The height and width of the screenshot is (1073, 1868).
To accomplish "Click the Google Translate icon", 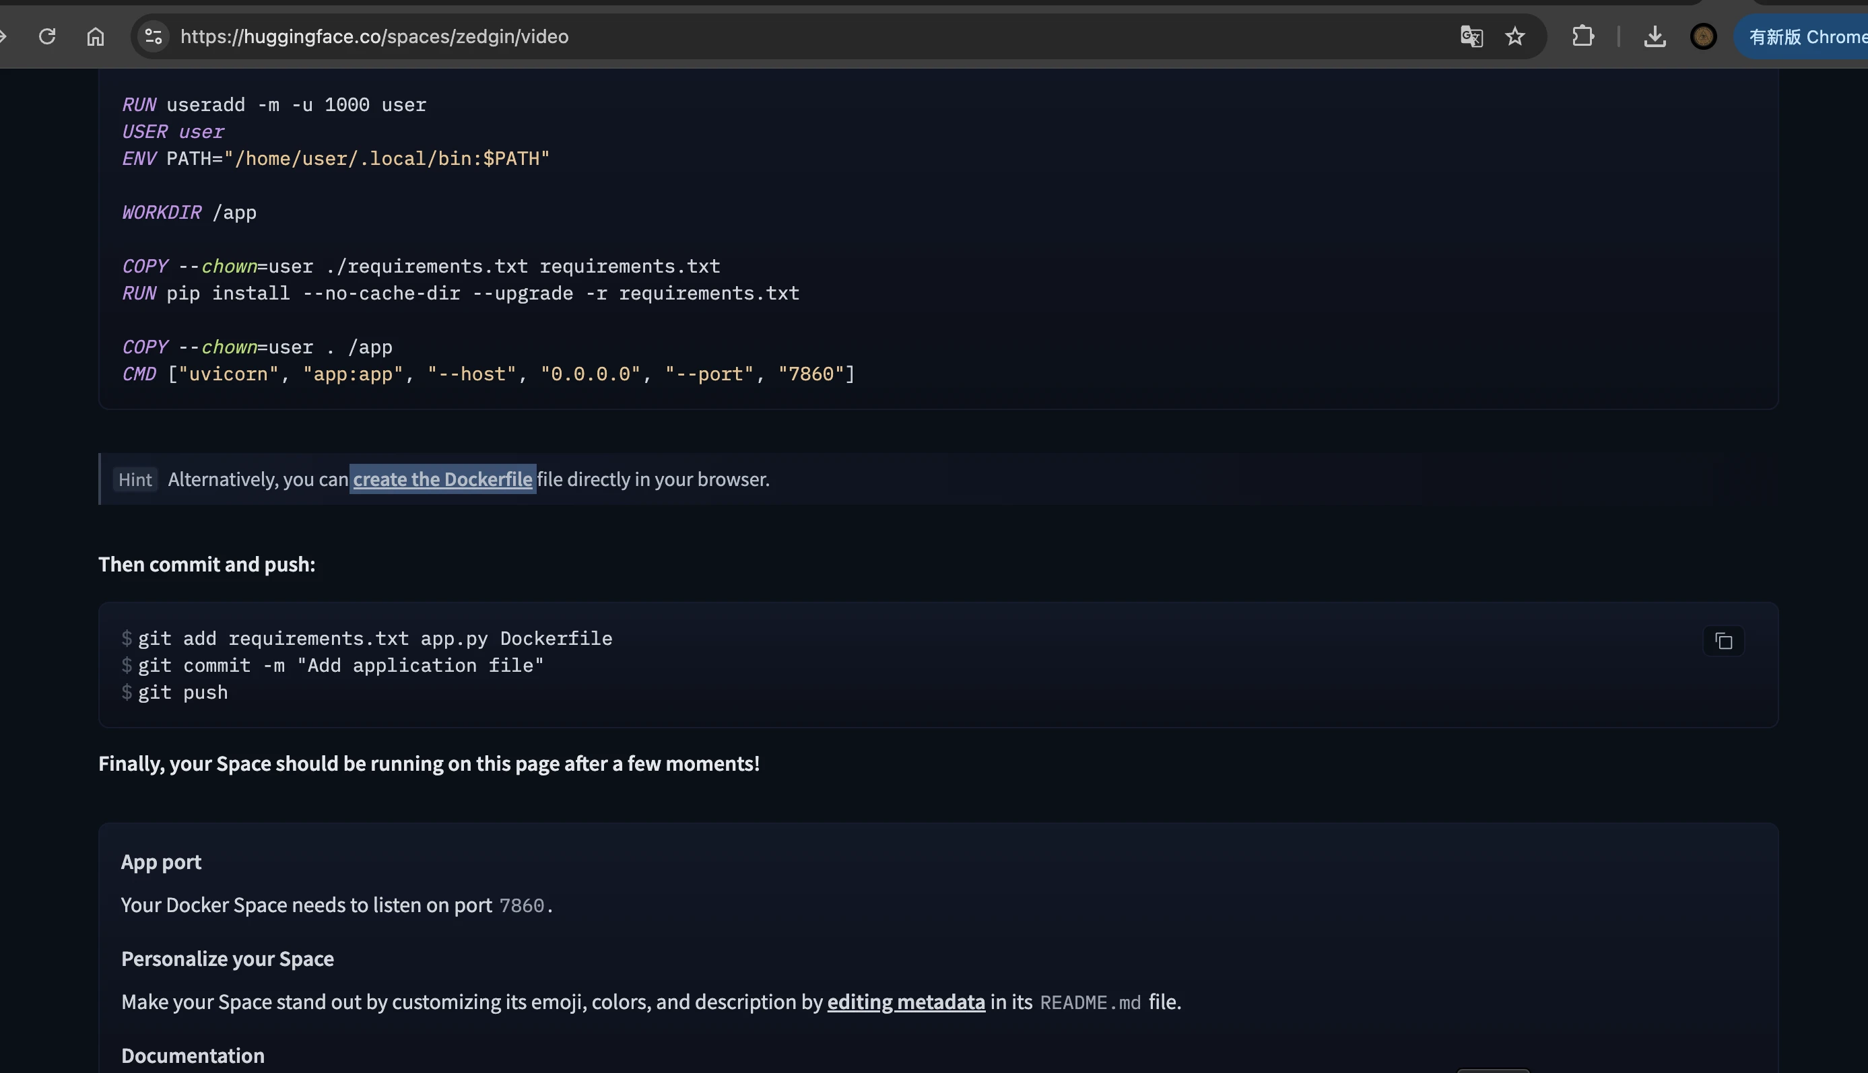I will coord(1471,36).
